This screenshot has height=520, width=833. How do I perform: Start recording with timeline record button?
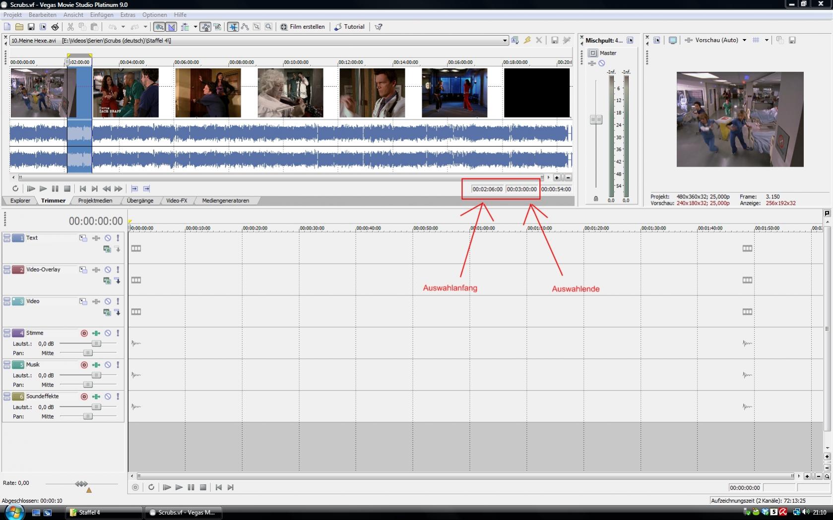tap(135, 487)
